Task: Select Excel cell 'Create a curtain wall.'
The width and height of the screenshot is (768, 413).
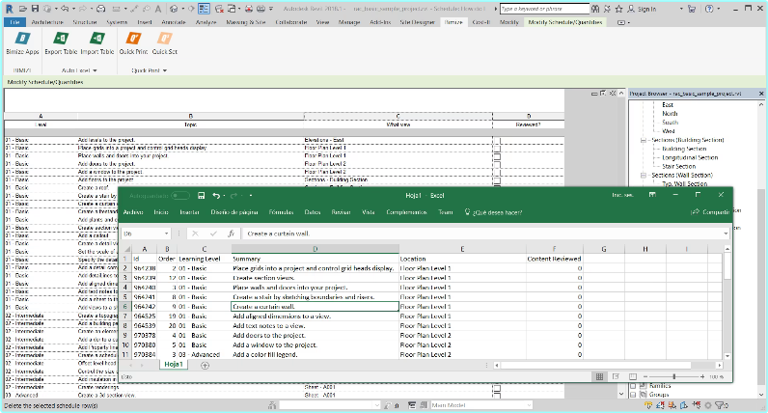Action: 315,307
